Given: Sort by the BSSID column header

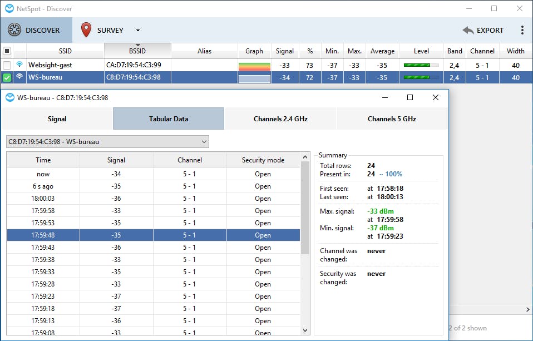Looking at the screenshot, I should pyautogui.click(x=137, y=51).
